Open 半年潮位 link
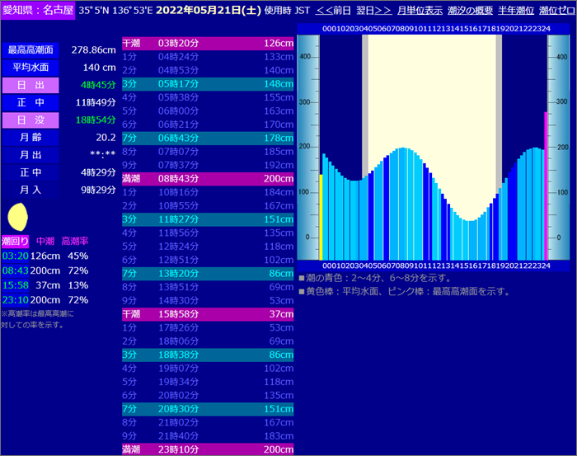 click(516, 10)
